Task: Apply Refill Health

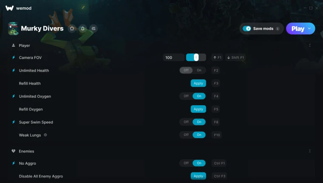Action: (x=198, y=83)
